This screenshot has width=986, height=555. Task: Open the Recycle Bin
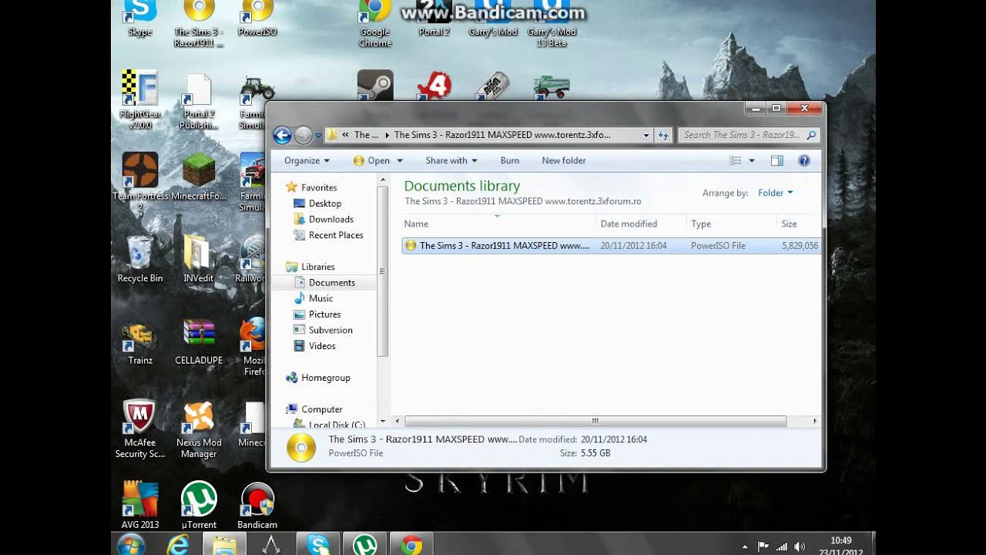click(x=140, y=259)
